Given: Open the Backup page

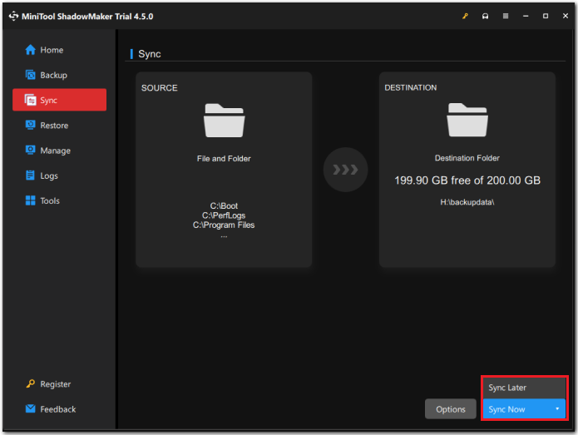Looking at the screenshot, I should pos(53,75).
